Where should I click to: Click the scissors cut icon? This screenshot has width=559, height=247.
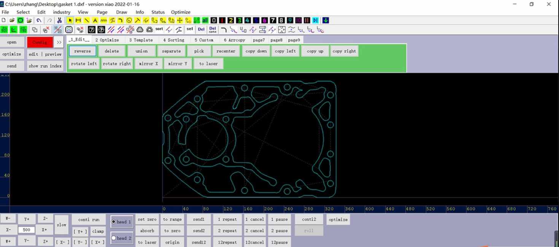(59, 20)
